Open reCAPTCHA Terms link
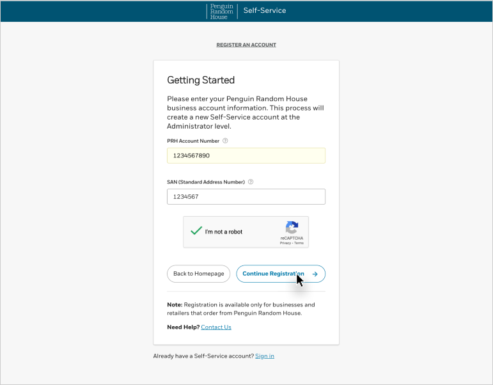Viewport: 493px width, 385px height. tap(299, 243)
